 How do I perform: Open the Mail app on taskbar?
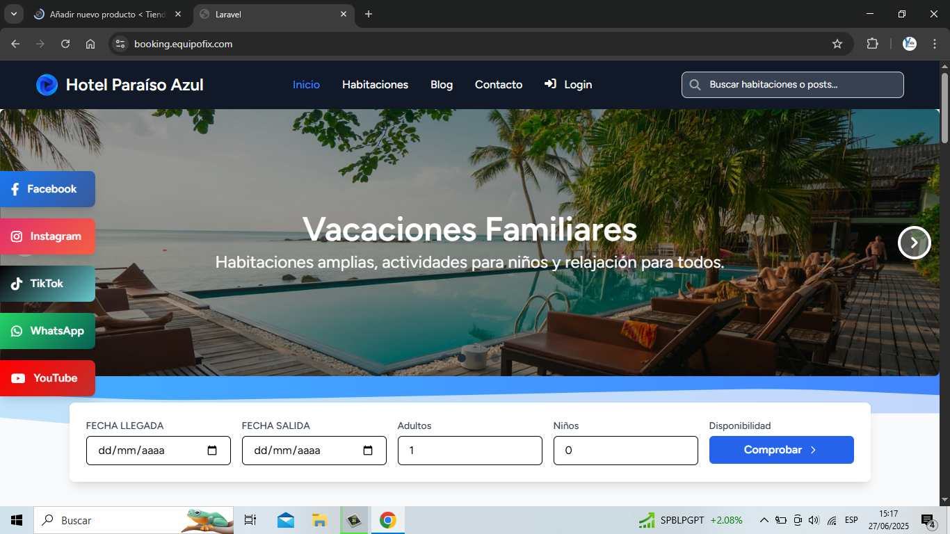click(285, 520)
